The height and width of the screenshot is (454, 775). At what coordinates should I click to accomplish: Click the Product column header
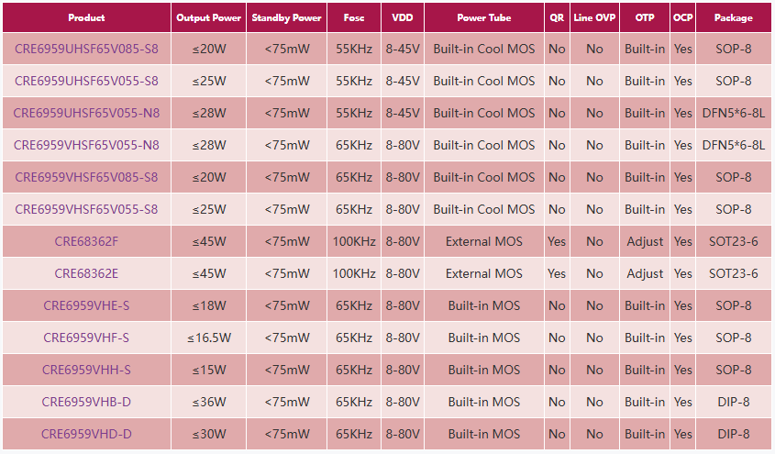click(86, 17)
